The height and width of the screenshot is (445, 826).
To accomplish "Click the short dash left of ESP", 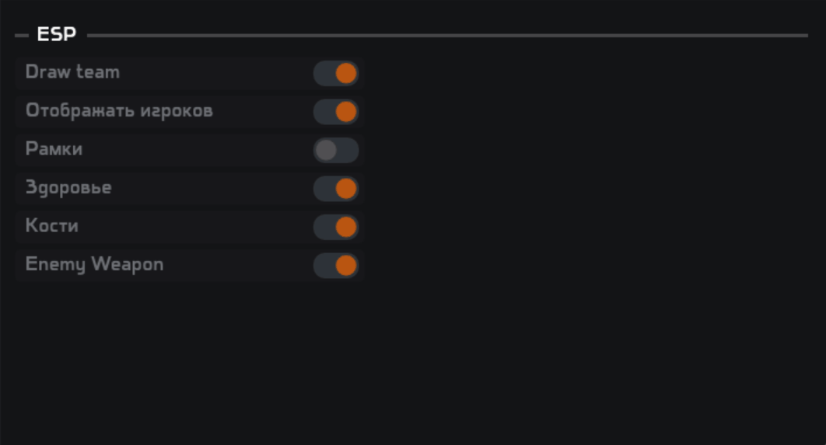I will pos(22,36).
